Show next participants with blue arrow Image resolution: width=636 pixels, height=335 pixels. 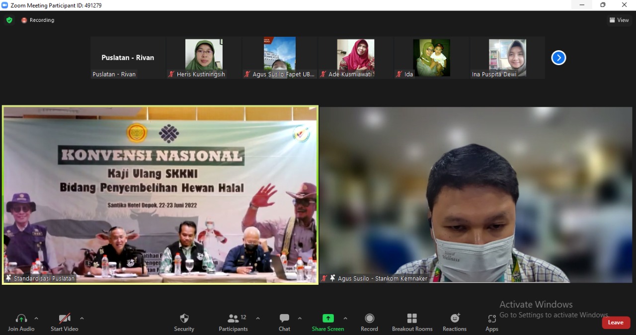(558, 58)
